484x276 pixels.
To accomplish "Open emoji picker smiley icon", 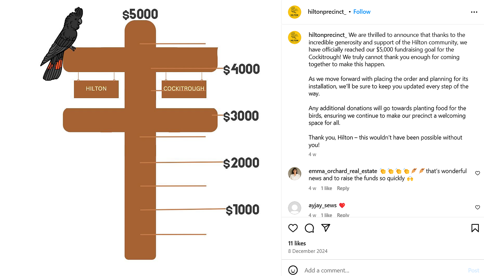I will pyautogui.click(x=293, y=270).
